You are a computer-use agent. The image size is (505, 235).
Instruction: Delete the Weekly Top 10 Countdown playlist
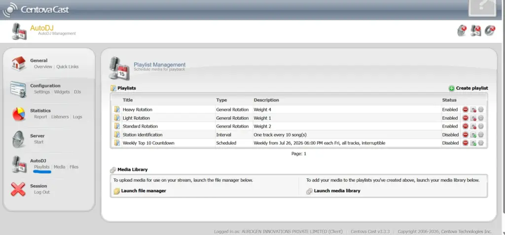[465, 143]
